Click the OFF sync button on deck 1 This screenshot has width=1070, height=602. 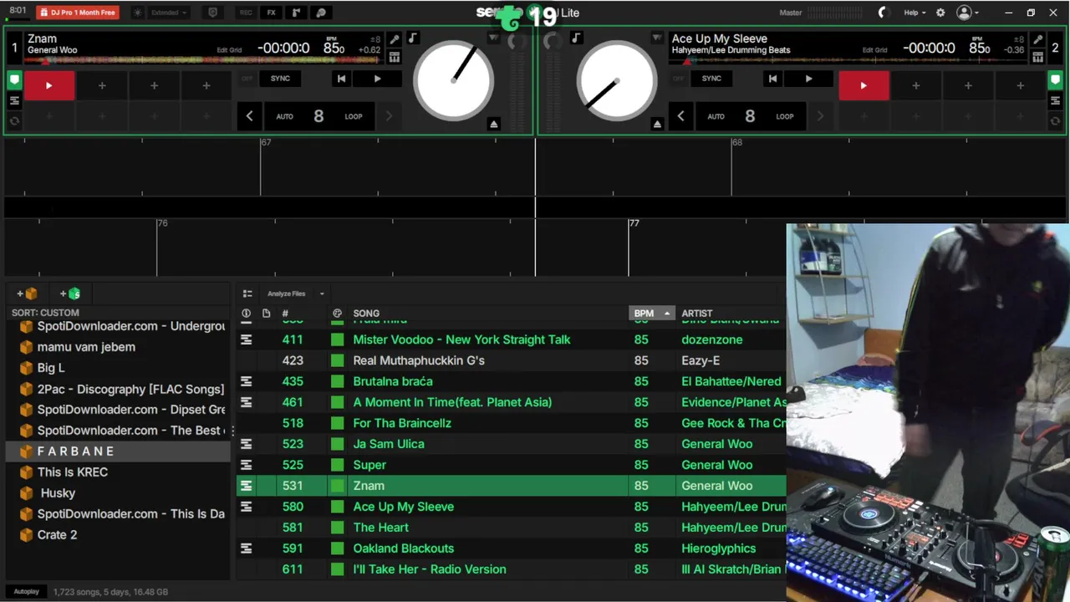tap(247, 79)
